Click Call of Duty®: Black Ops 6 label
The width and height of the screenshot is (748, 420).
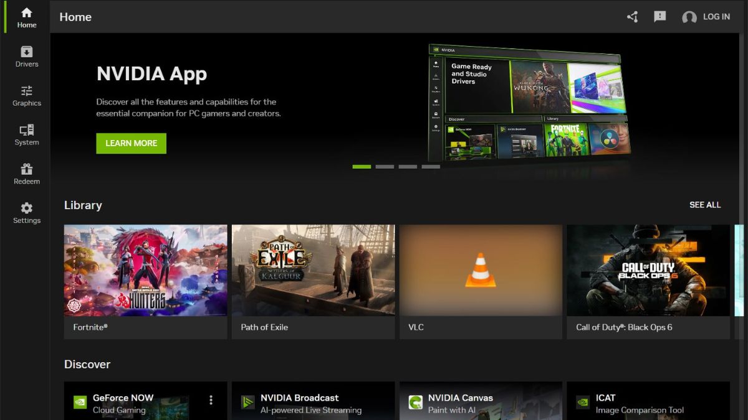point(624,327)
